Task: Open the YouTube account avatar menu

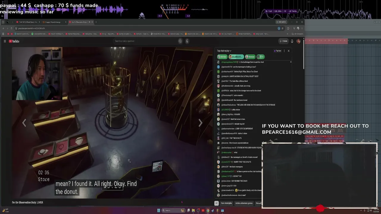Action: coord(299,41)
